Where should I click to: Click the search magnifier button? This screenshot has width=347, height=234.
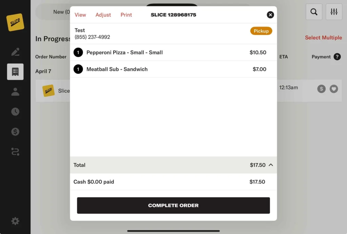click(314, 12)
